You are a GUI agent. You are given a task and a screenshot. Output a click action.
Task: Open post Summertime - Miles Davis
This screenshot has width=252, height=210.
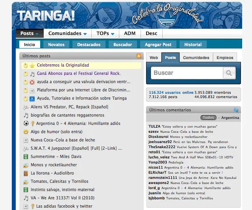56,156
